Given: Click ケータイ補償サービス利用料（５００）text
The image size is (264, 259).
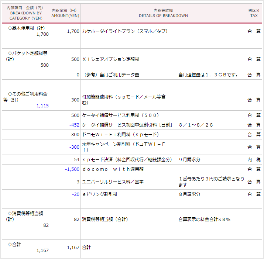Looking at the screenshot, I should coord(120,115).
